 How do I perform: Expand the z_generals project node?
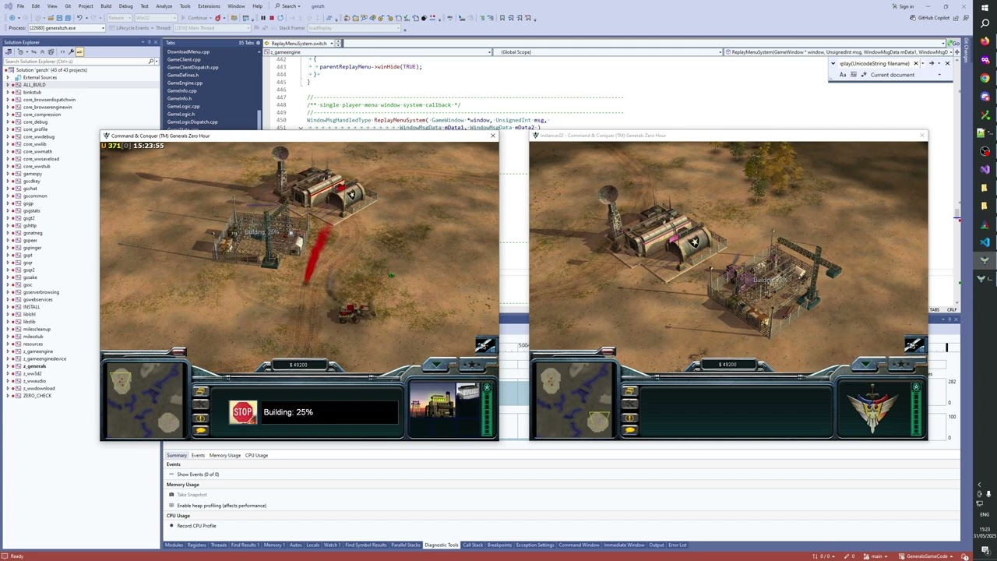point(8,366)
